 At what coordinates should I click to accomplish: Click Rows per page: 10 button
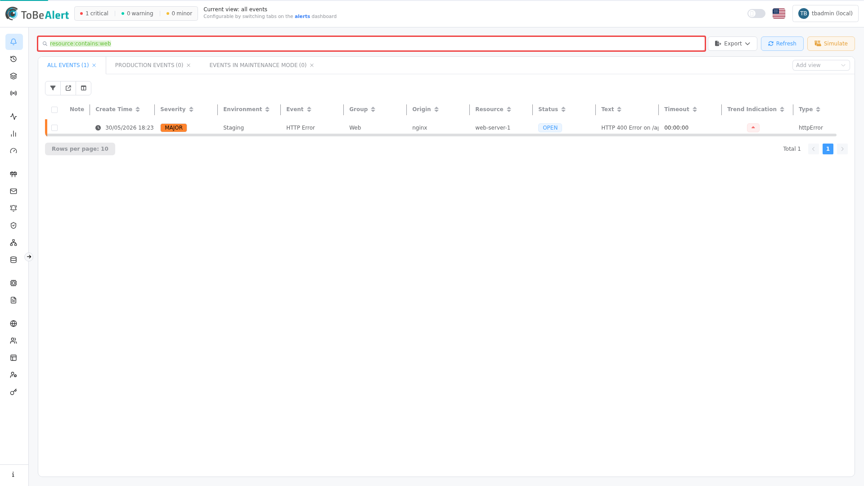[x=80, y=149]
